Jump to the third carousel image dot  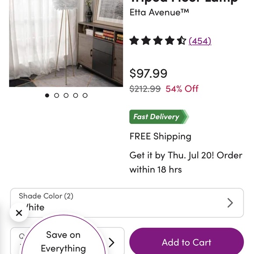[66, 95]
